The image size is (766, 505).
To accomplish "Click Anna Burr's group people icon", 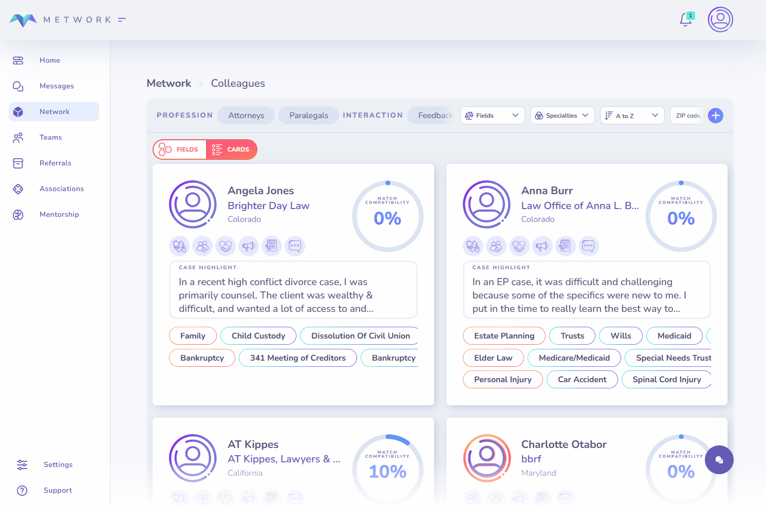I will coord(496,246).
